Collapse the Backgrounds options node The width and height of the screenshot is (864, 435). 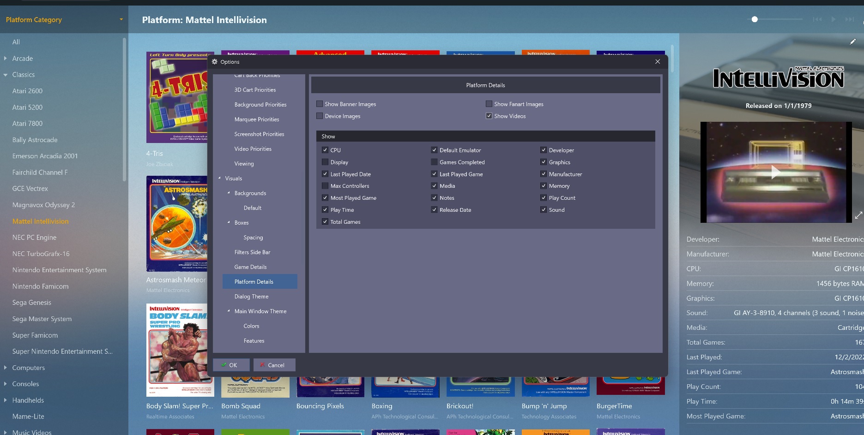coord(229,193)
